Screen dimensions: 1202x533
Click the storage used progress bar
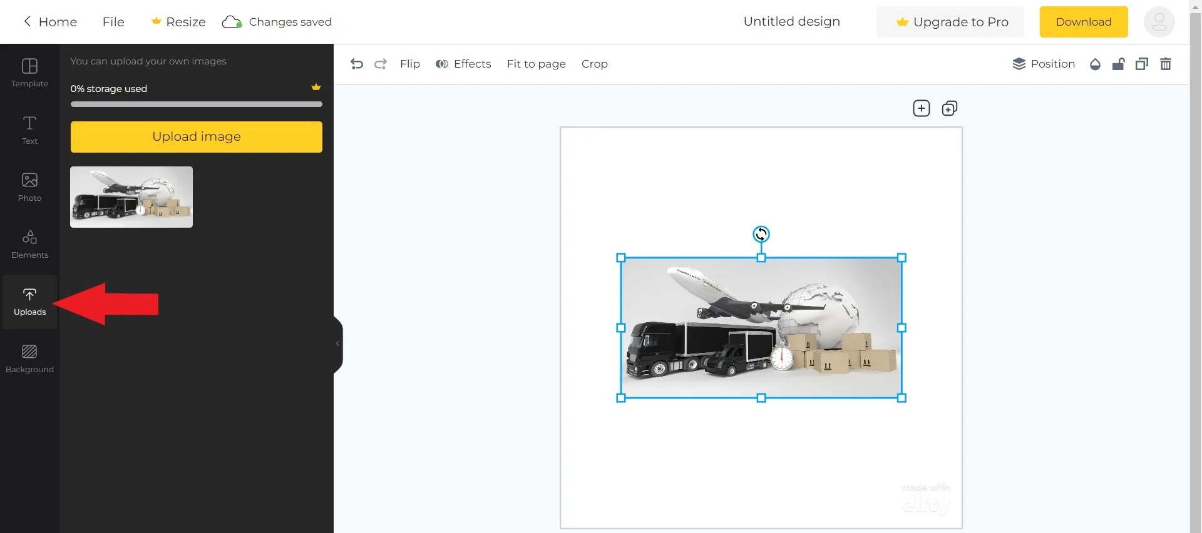(x=196, y=104)
